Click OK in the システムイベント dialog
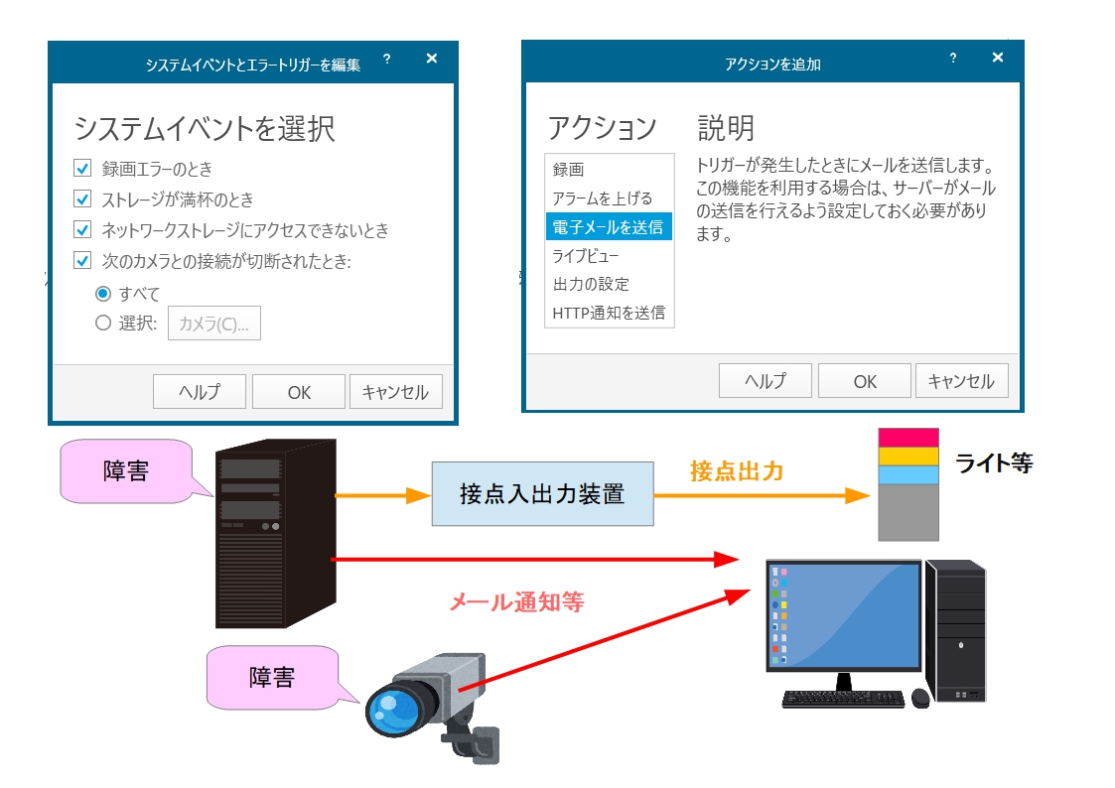Screen dimensions: 1115x788 (299, 391)
